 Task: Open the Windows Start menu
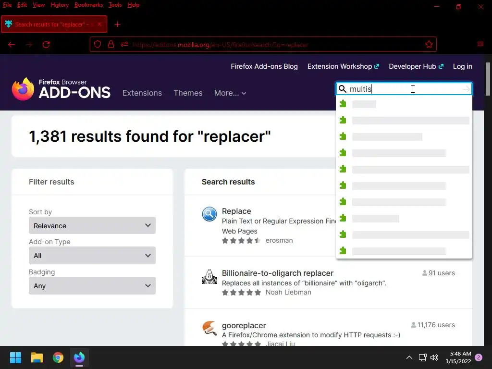[15, 357]
